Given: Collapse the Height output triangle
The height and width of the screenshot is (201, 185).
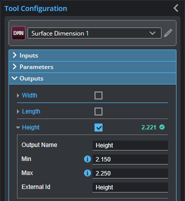Looking at the screenshot, I should (x=18, y=127).
